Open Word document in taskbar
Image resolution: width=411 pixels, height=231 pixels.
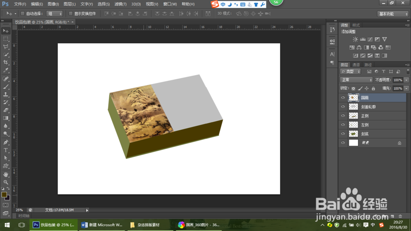click(102, 225)
